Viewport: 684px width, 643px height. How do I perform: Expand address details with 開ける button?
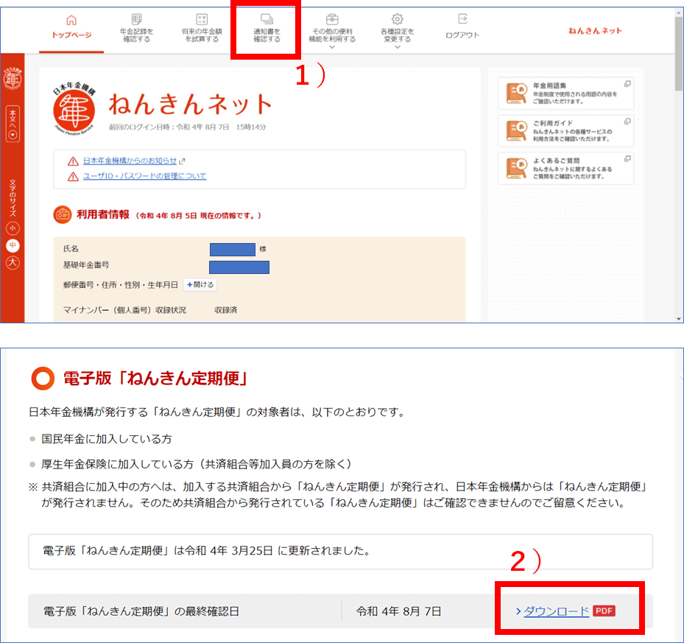click(200, 284)
